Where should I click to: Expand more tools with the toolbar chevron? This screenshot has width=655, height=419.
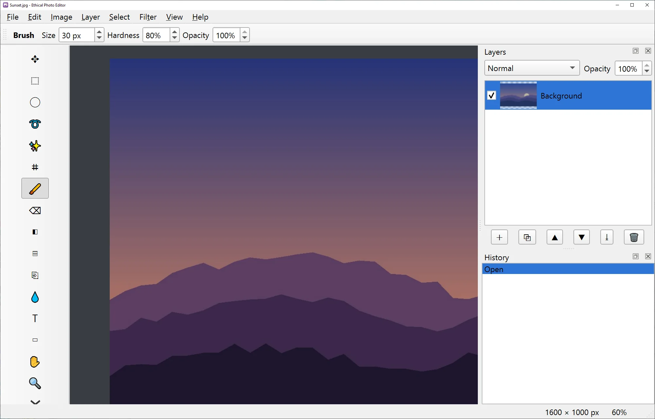coord(35,402)
